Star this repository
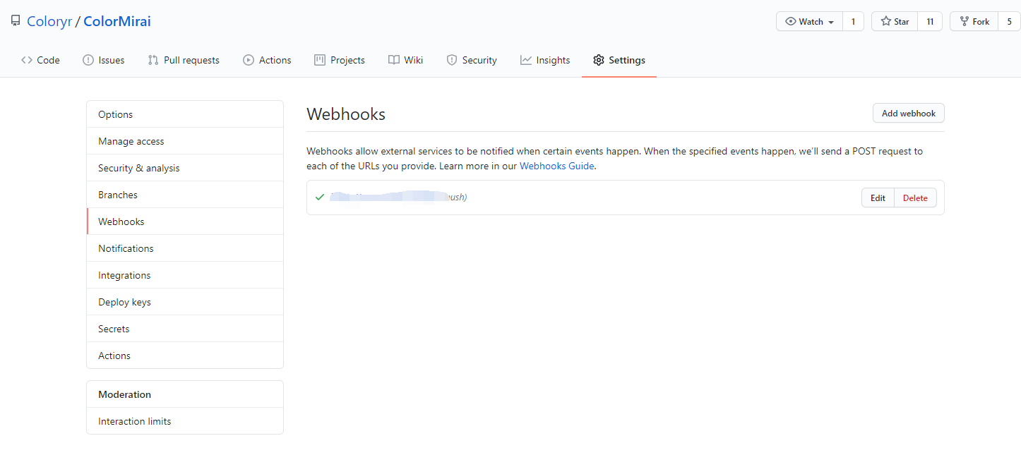Screen dimensions: 1021x467 coord(895,22)
